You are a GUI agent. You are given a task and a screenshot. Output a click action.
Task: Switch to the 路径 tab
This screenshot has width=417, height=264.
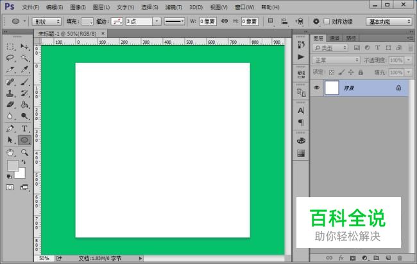click(x=351, y=39)
